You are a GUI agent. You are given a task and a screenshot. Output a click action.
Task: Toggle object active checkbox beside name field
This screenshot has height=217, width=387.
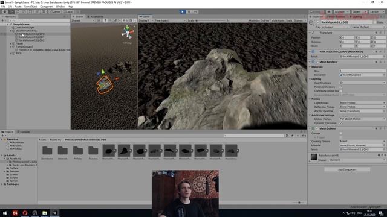[318, 22]
